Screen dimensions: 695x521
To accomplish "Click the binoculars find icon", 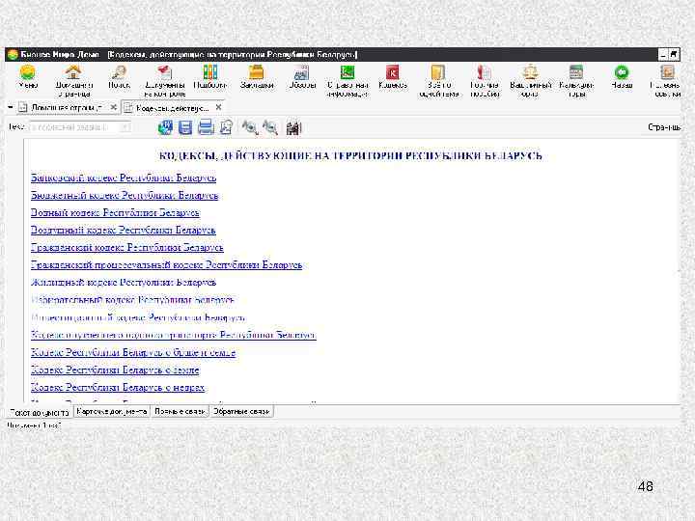I will pyautogui.click(x=293, y=128).
